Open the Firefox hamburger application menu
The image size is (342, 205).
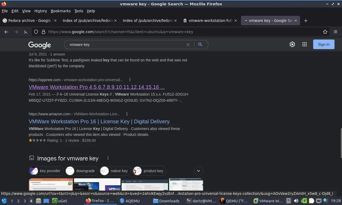(x=336, y=32)
